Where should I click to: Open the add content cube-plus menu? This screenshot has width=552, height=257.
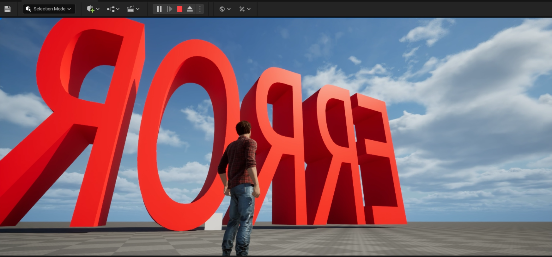(x=93, y=9)
